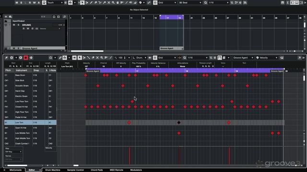
Task: Toggle global Mute M button in top toolbar
Action: point(17,2)
